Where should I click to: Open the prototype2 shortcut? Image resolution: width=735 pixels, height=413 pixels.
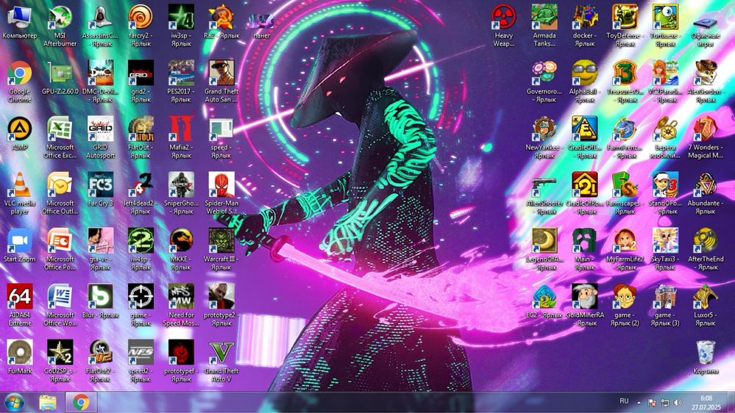[x=221, y=297]
